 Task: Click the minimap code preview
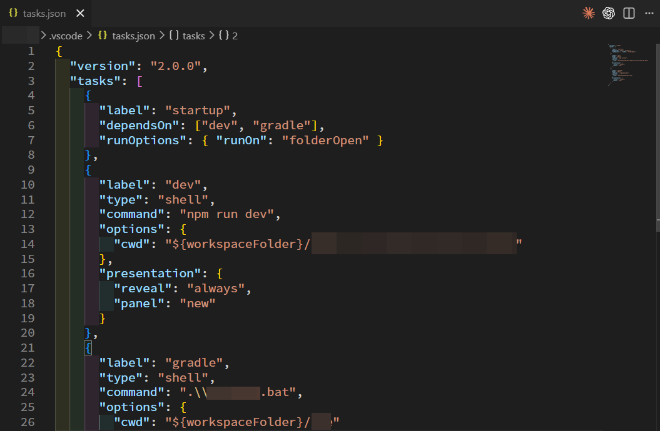click(x=619, y=64)
